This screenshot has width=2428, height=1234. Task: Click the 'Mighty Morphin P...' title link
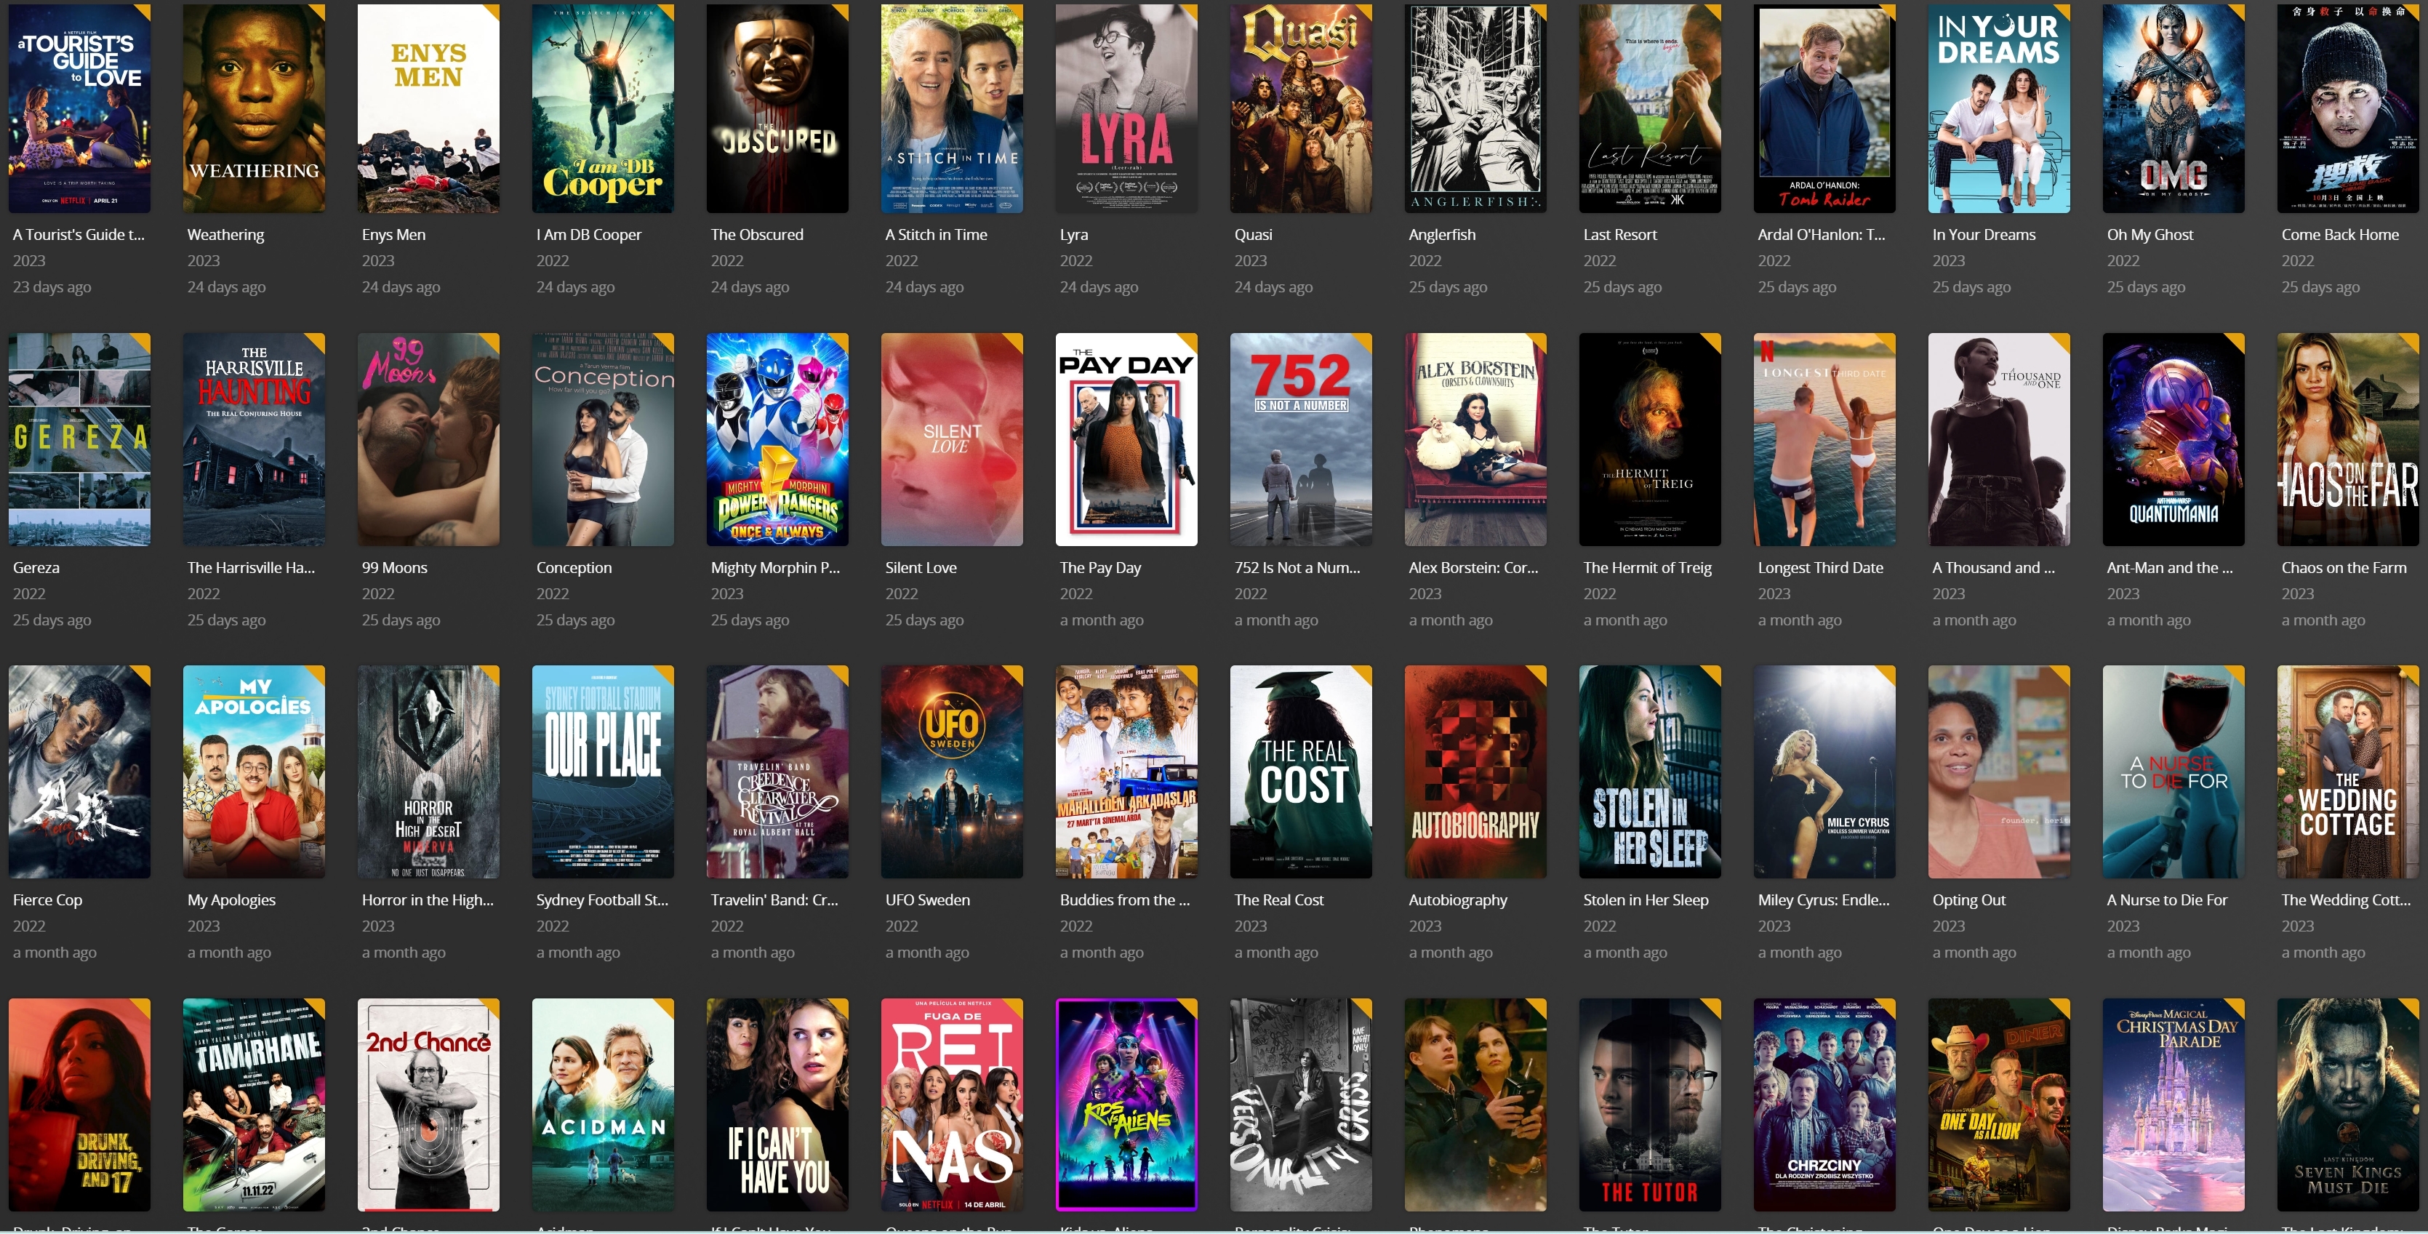[x=774, y=567]
